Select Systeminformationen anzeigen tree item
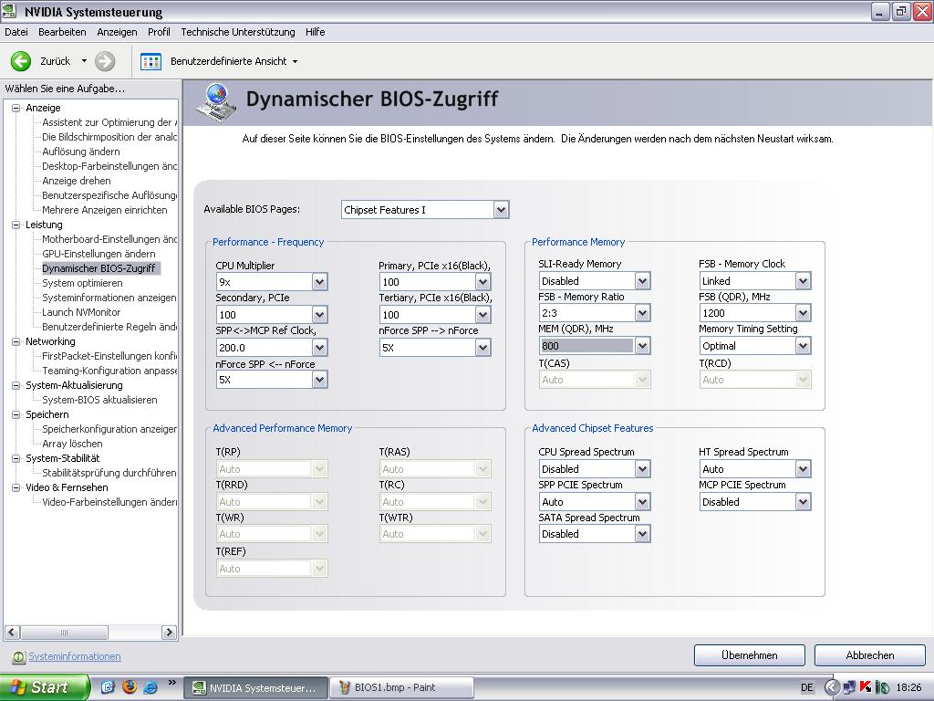This screenshot has width=934, height=701. (109, 298)
